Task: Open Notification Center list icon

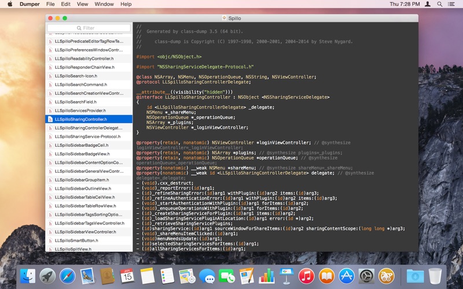Action: click(x=453, y=4)
